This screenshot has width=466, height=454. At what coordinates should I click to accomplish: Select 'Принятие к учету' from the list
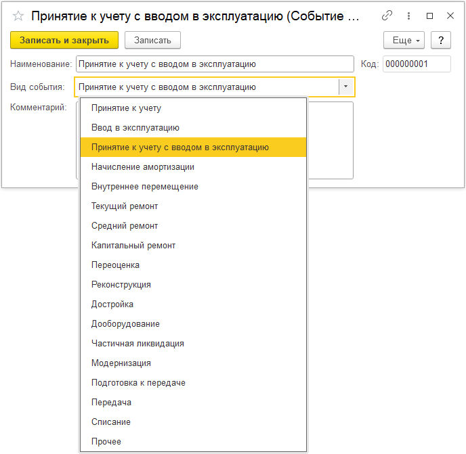(x=126, y=108)
